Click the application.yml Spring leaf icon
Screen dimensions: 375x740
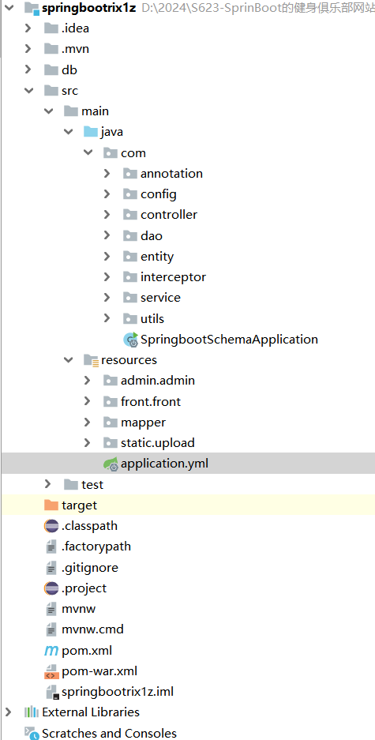(x=111, y=464)
